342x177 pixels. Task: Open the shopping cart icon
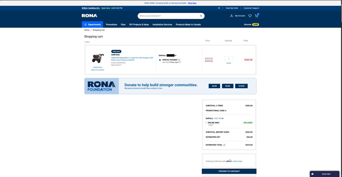coord(256,16)
